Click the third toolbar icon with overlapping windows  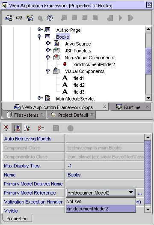click(x=30, y=18)
